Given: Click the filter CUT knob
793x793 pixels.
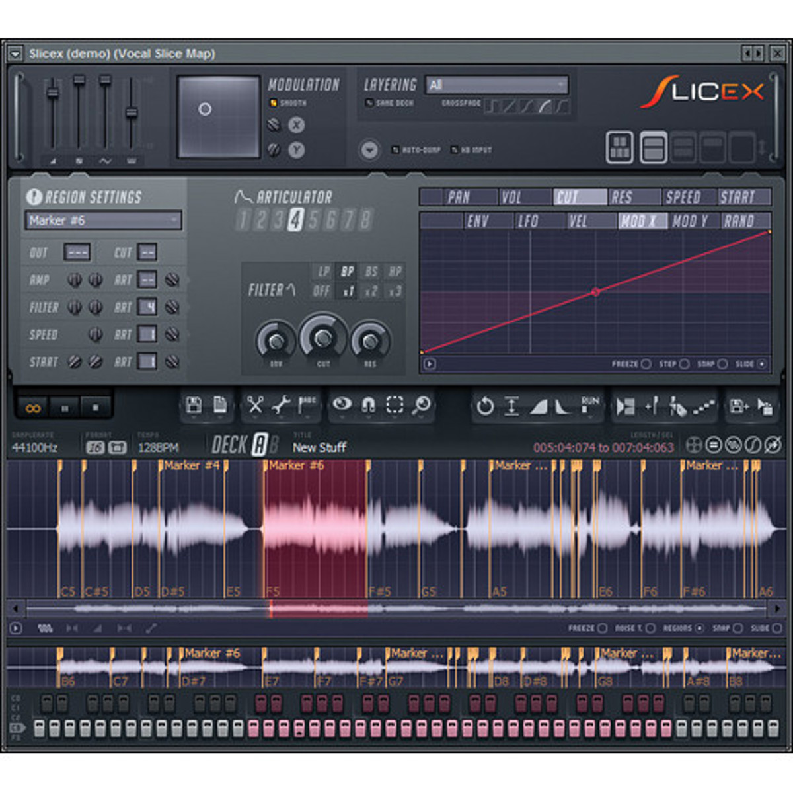Looking at the screenshot, I should point(323,338).
